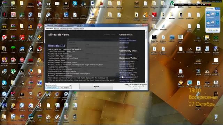Open the Cheat Engine desktop shortcut
The width and height of the screenshot is (223, 125).
click(x=84, y=4)
